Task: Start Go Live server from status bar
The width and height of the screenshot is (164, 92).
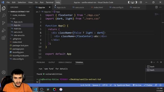Action: pos(137,85)
